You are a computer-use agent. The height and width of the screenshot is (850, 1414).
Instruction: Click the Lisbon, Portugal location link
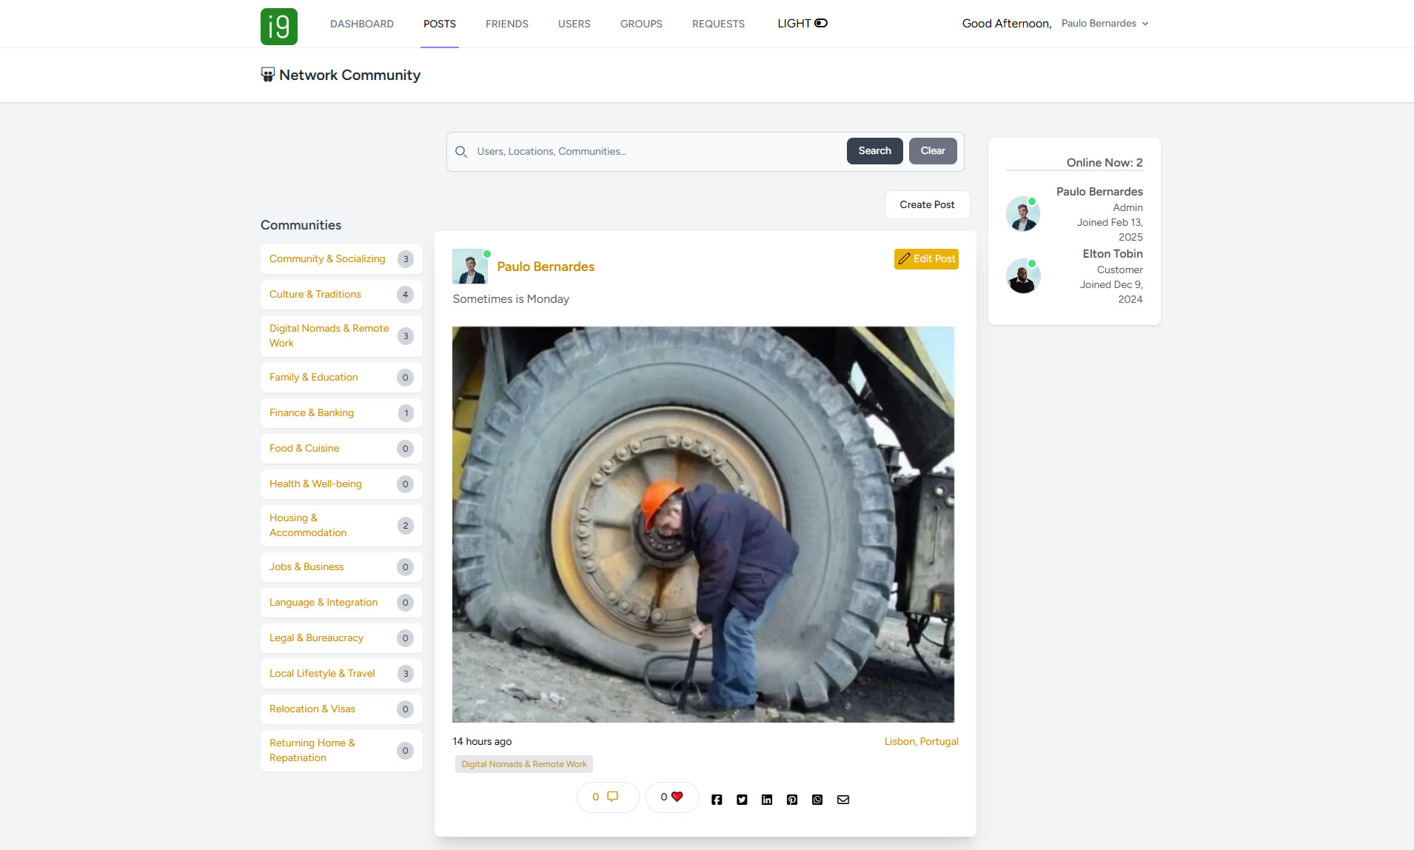[921, 742]
